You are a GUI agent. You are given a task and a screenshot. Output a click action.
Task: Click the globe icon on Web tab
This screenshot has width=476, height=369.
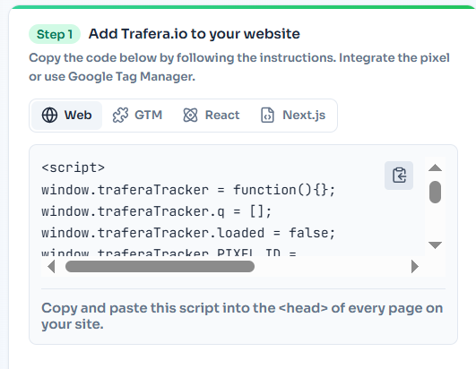[49, 116]
